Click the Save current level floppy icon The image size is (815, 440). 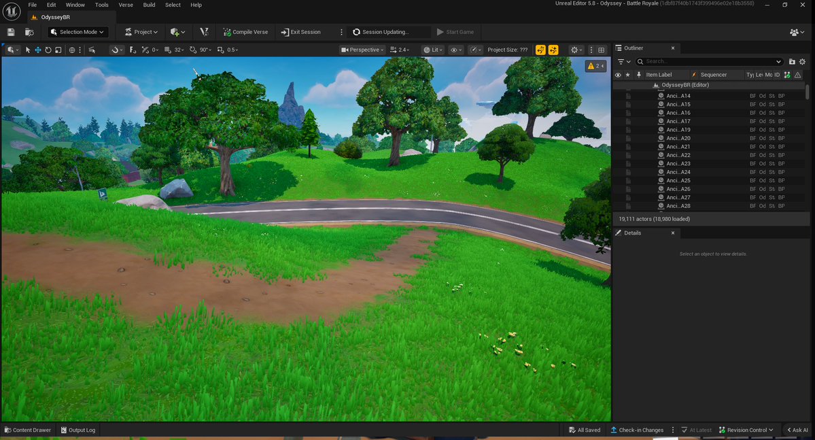coord(10,32)
